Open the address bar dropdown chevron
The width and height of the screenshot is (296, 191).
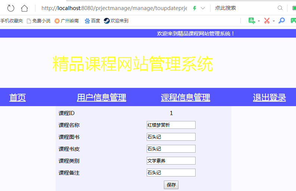click(203, 8)
